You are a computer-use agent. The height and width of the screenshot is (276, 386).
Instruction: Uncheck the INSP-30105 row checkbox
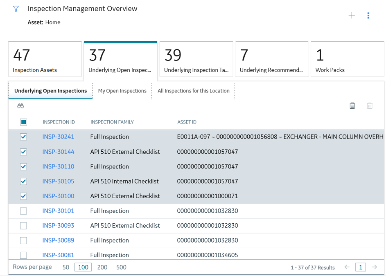pyautogui.click(x=23, y=181)
